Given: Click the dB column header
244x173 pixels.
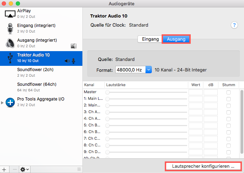Looking at the screenshot, I should tap(211, 85).
